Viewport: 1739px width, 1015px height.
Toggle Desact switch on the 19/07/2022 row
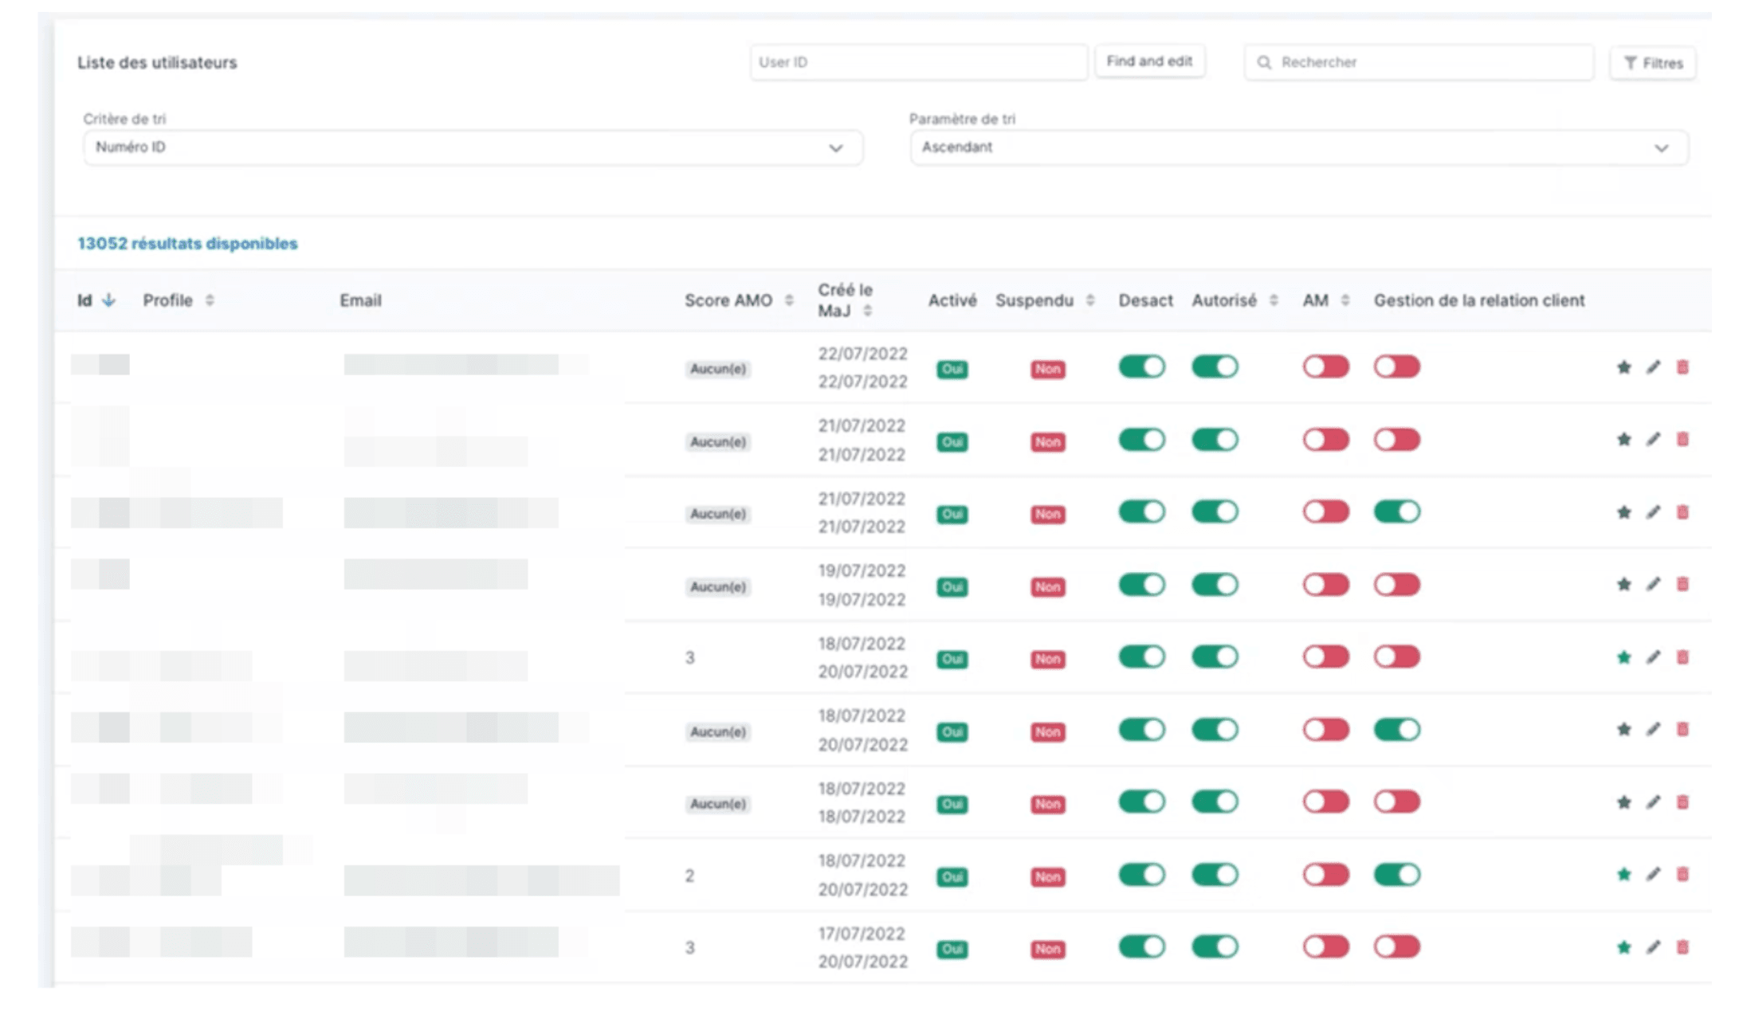point(1141,585)
